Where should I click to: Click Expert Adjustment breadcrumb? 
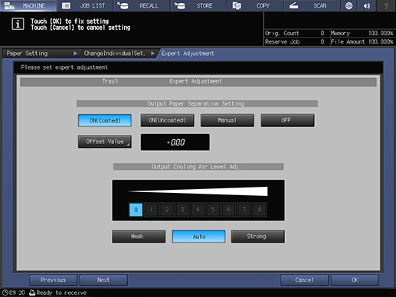(x=188, y=54)
